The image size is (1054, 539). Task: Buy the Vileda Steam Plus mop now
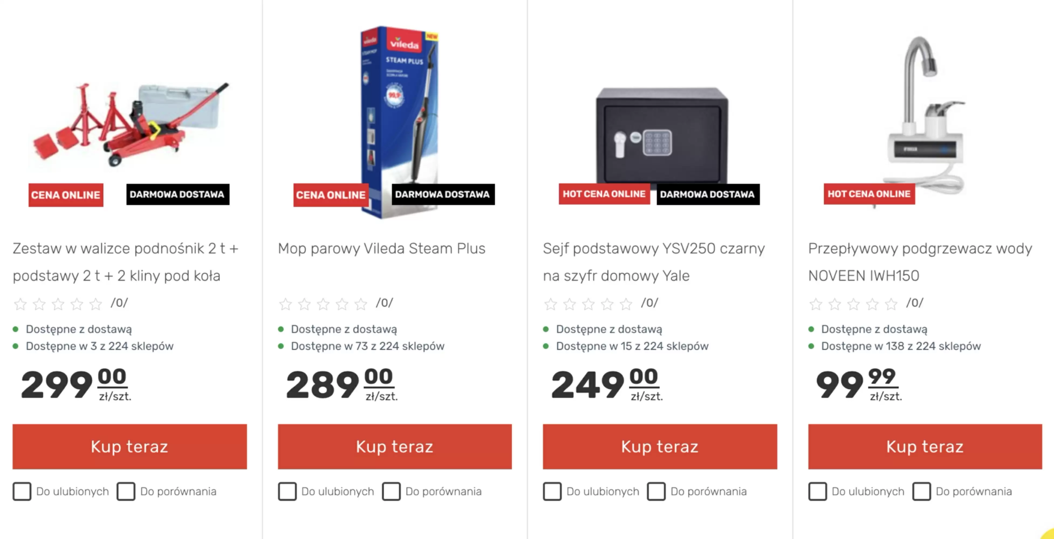pos(394,446)
